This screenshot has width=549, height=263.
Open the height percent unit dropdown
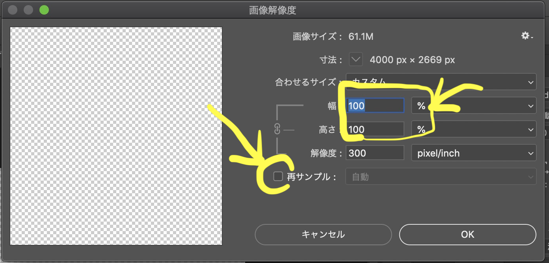click(x=473, y=129)
